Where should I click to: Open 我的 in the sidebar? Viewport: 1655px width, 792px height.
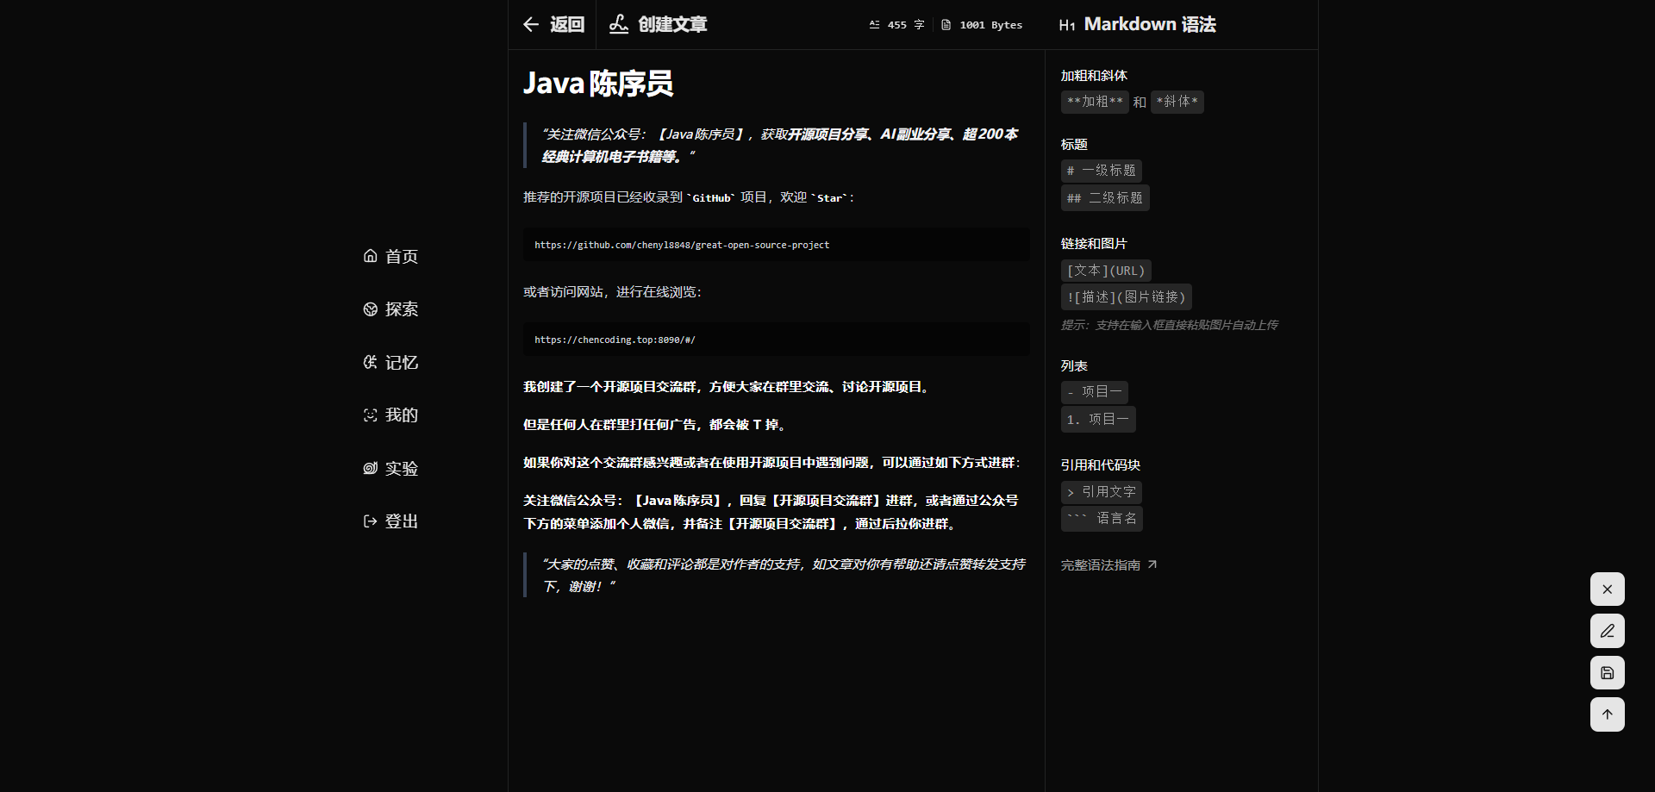[x=391, y=415]
